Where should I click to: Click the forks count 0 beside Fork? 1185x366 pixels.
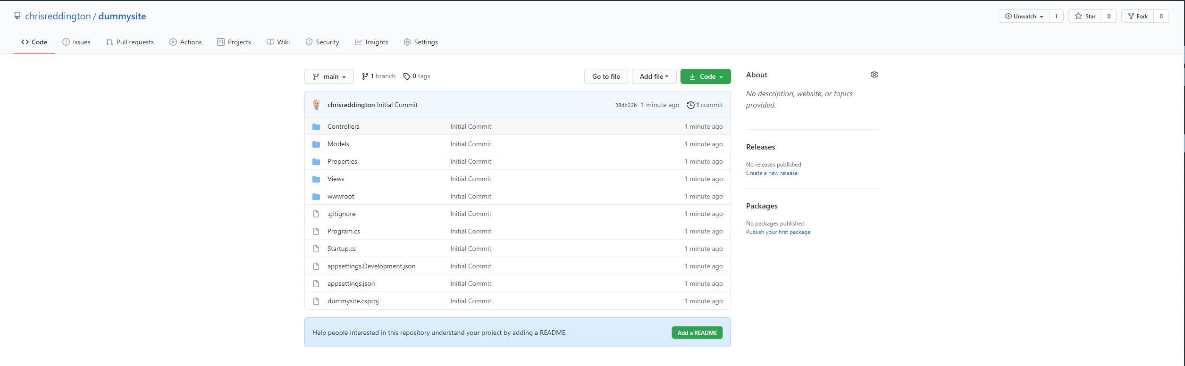[1161, 16]
